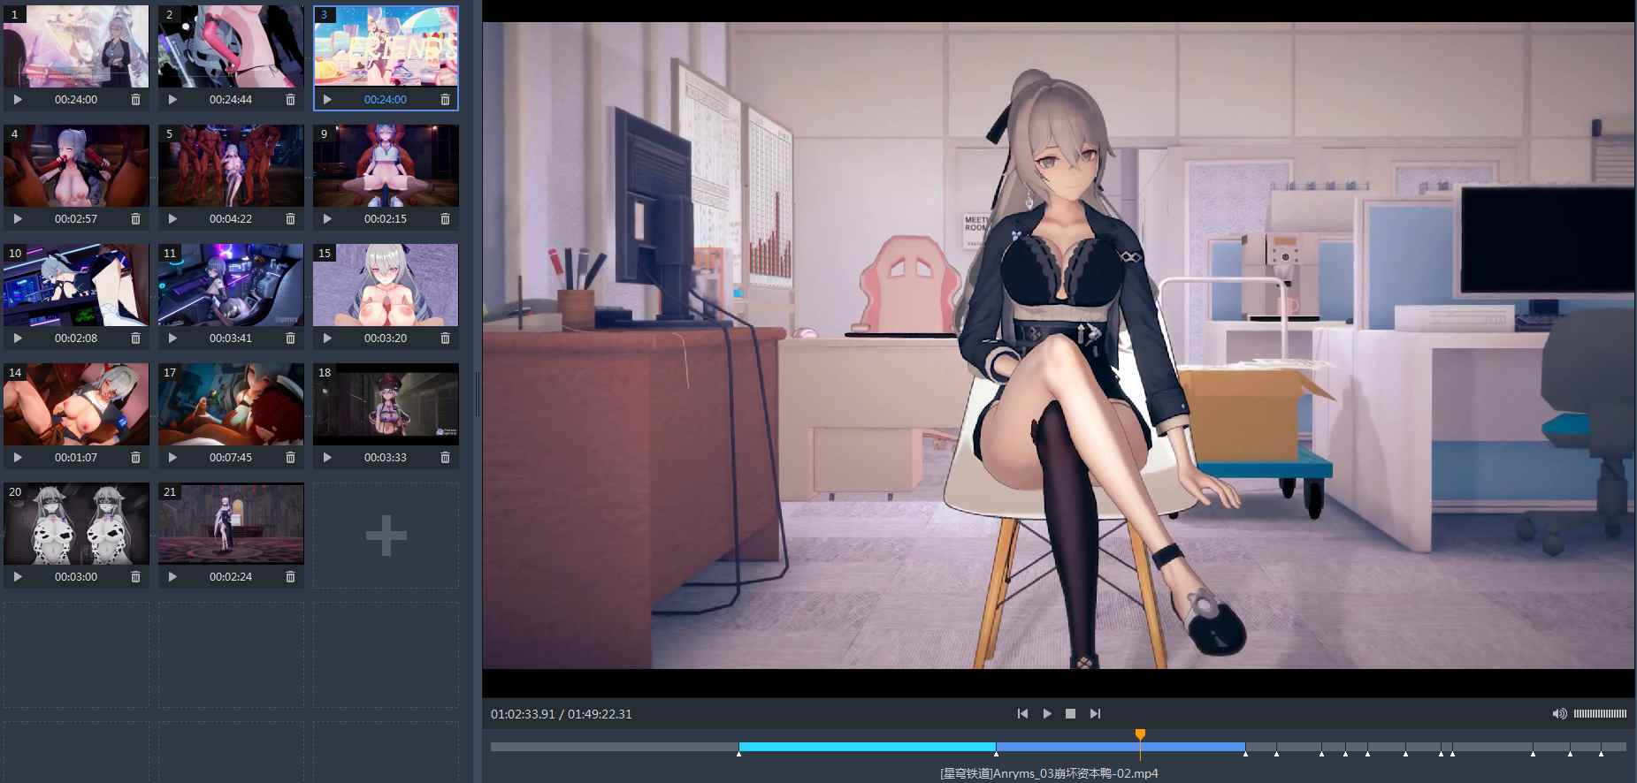The width and height of the screenshot is (1637, 783).
Task: Select the darker blue segment on the timeline
Action: click(1121, 747)
